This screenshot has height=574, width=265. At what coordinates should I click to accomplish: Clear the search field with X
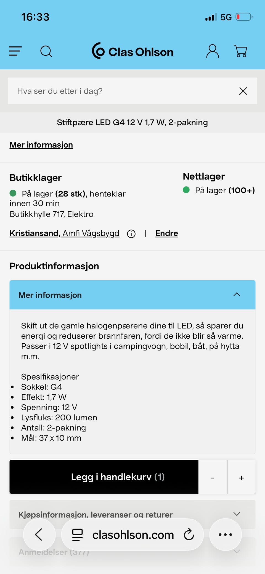coord(243,91)
